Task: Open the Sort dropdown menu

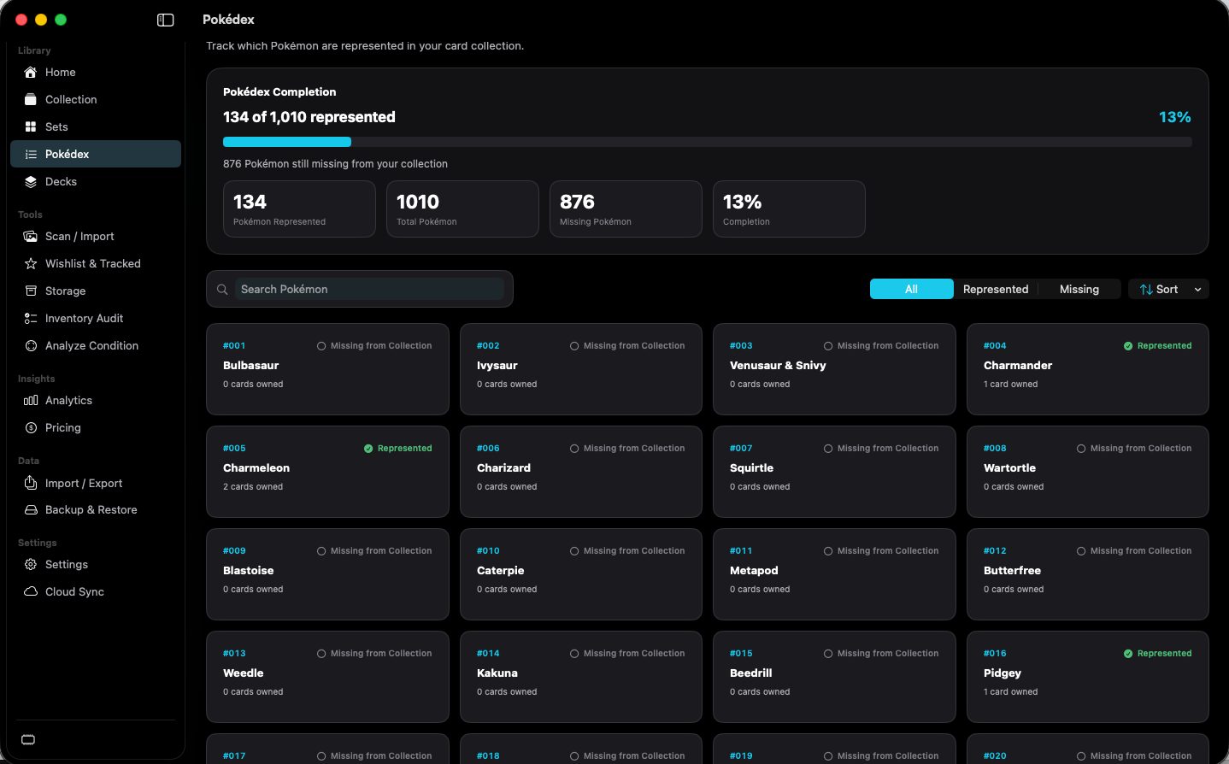Action: tap(1168, 290)
